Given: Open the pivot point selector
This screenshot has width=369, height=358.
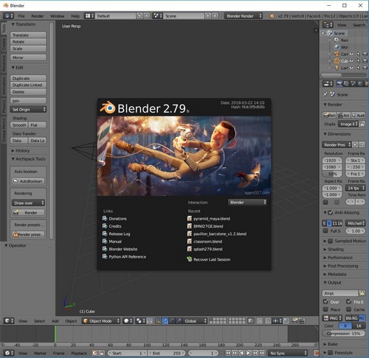Looking at the screenshot, I should point(141,320).
